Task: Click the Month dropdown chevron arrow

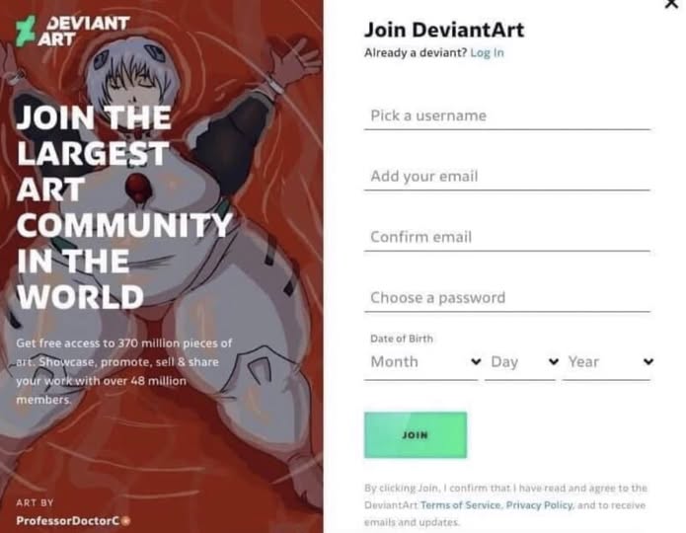Action: coord(476,361)
